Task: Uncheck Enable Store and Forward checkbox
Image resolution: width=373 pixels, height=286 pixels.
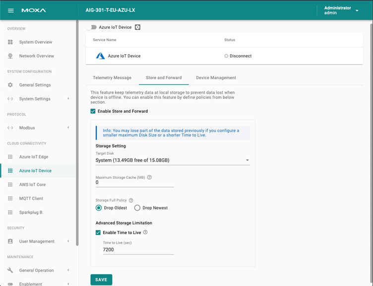Action: pos(93,111)
